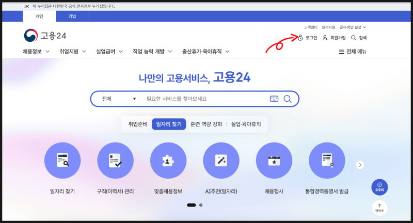Switch to the 기업 tab

72,17
